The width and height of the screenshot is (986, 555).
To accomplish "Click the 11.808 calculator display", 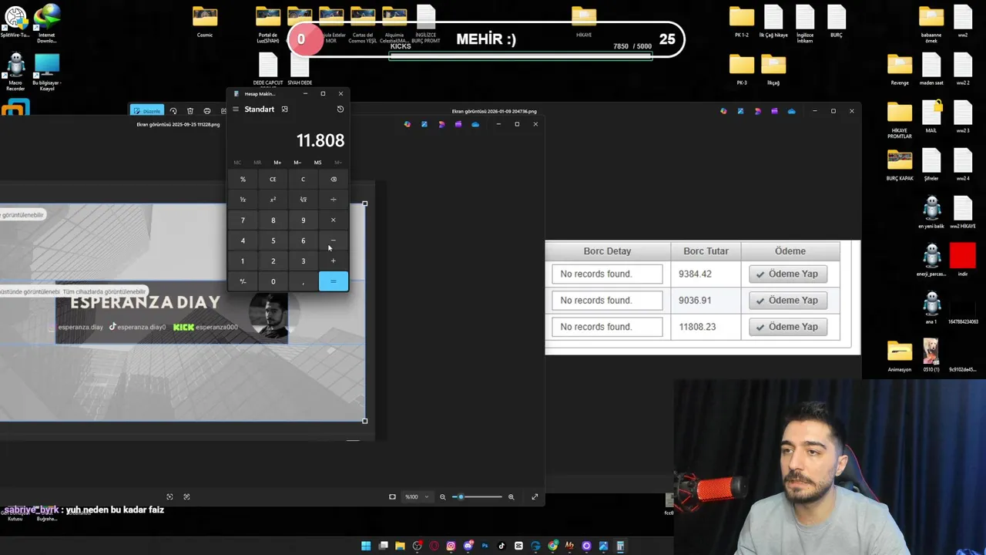I will pos(320,140).
